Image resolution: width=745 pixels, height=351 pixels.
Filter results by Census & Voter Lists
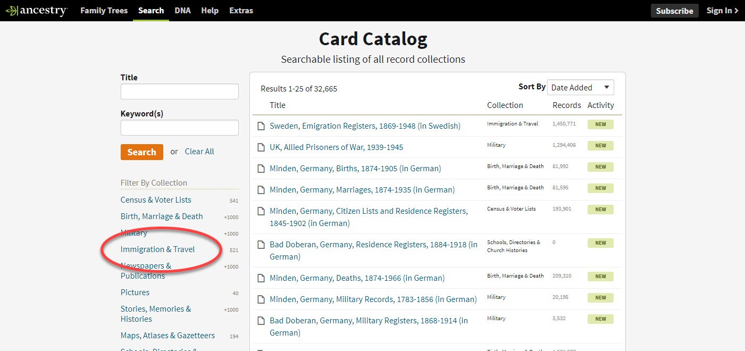pos(156,199)
